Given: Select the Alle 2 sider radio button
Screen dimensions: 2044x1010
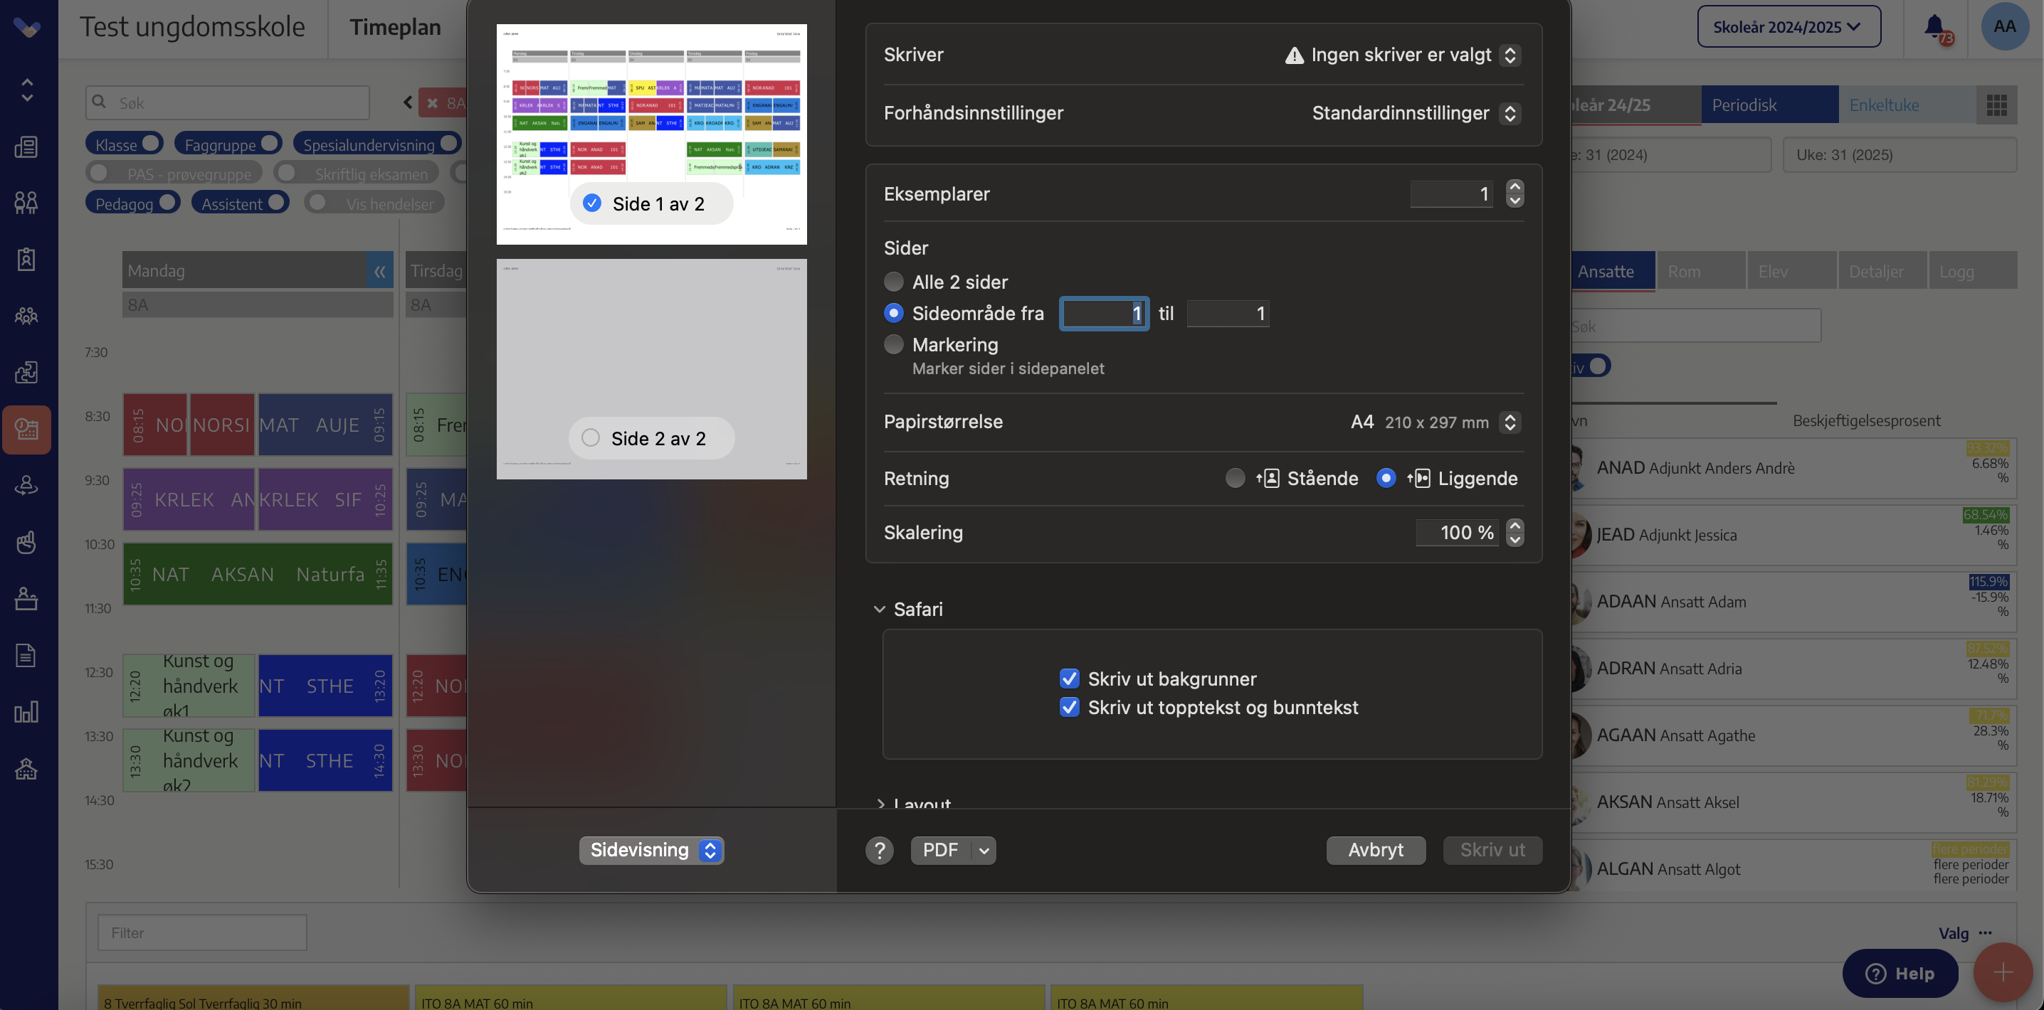Looking at the screenshot, I should 893,282.
